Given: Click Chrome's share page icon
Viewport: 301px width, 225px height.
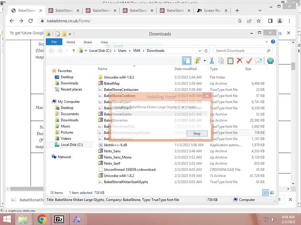Looking at the screenshot, I should coord(249,21).
